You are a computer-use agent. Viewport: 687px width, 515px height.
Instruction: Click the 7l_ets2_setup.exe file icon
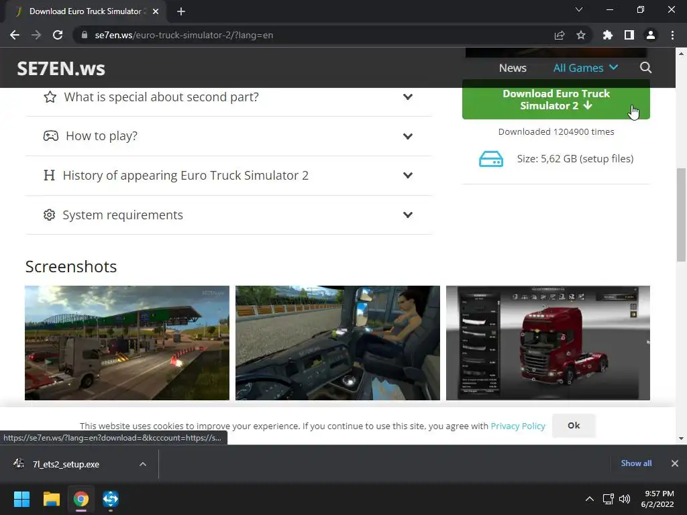click(x=19, y=463)
